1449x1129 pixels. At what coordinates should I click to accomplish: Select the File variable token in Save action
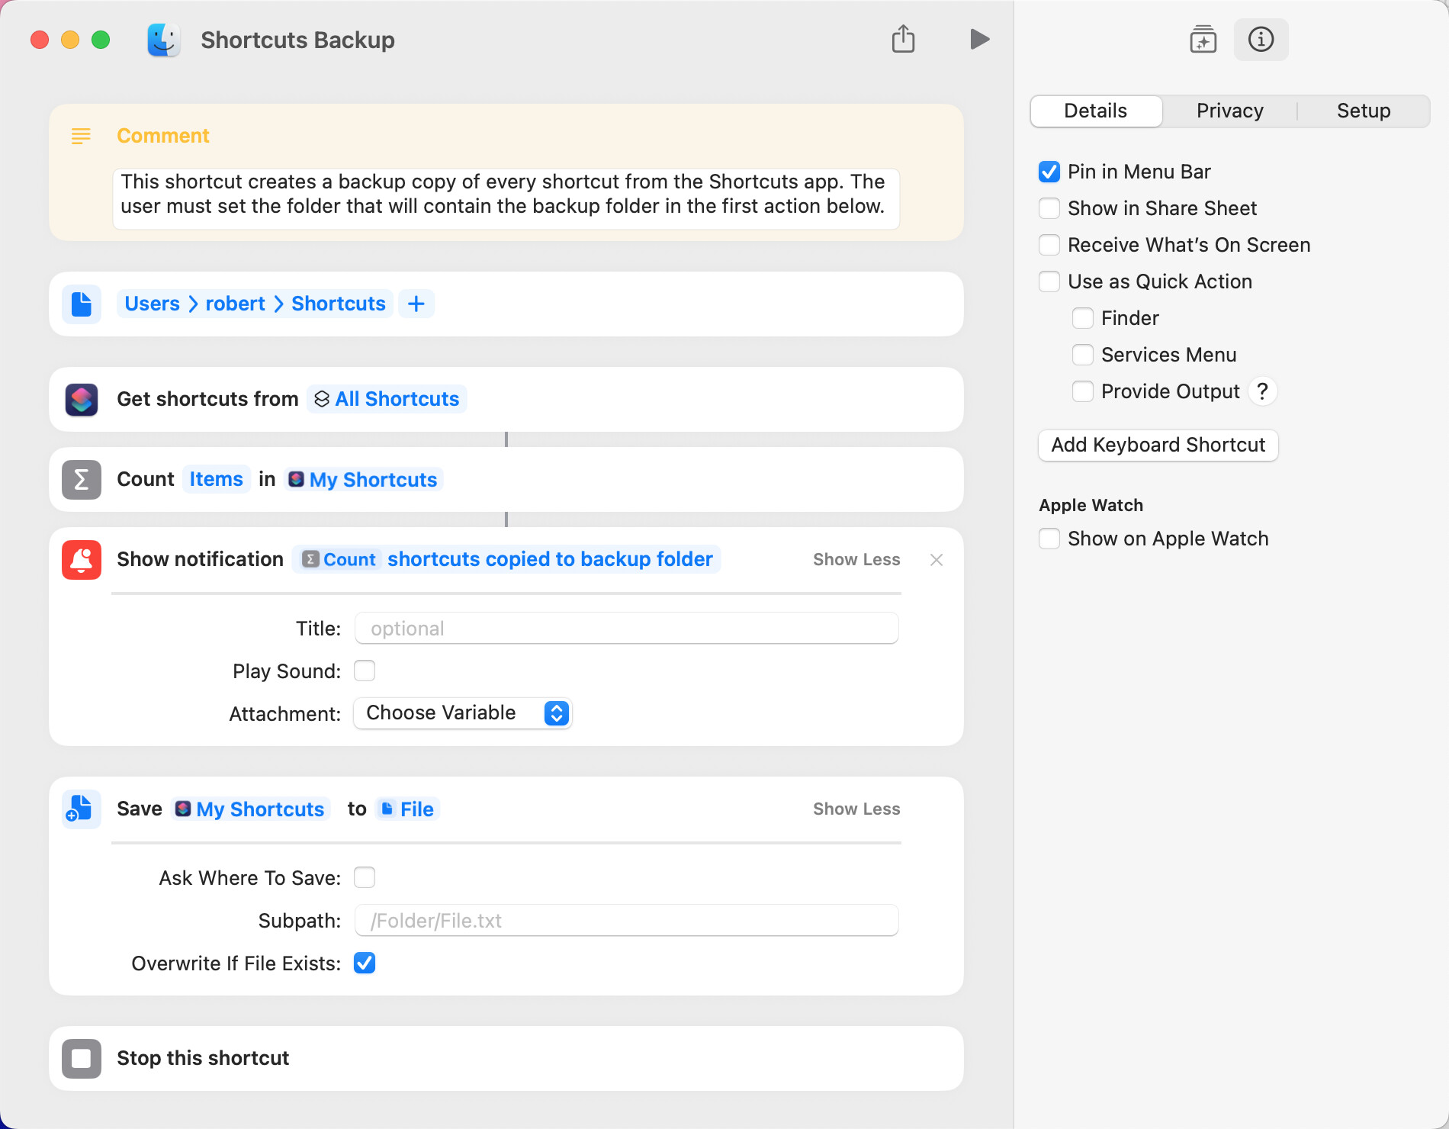[407, 809]
